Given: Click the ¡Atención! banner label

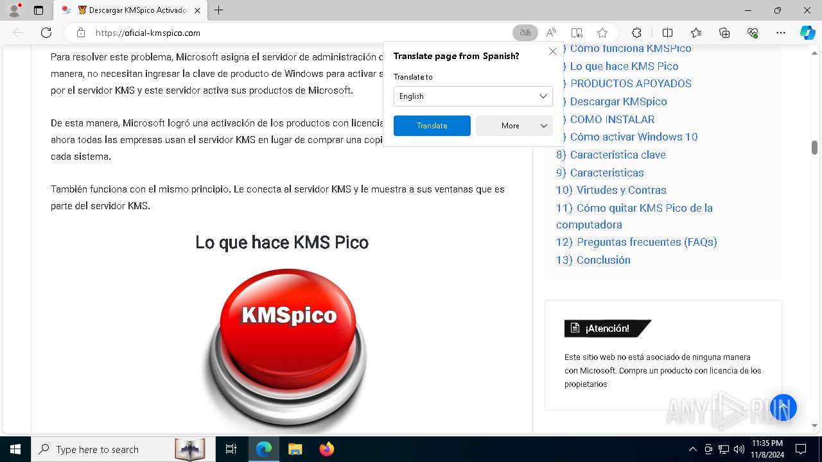Looking at the screenshot, I should click(x=608, y=329).
